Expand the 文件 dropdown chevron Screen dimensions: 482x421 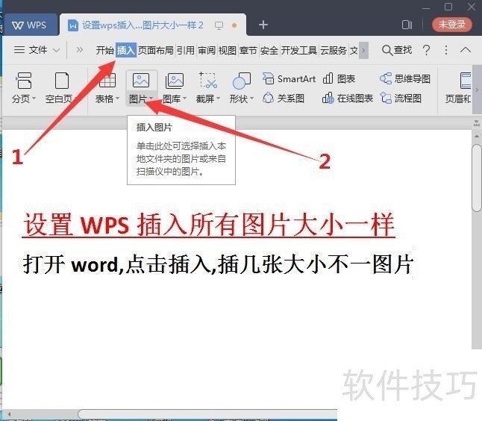[x=56, y=50]
